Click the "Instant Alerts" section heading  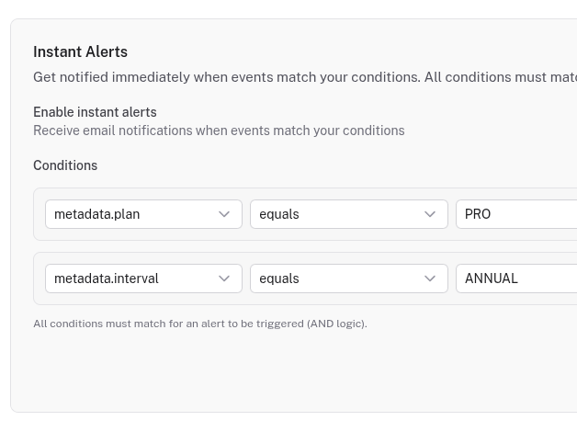[80, 52]
